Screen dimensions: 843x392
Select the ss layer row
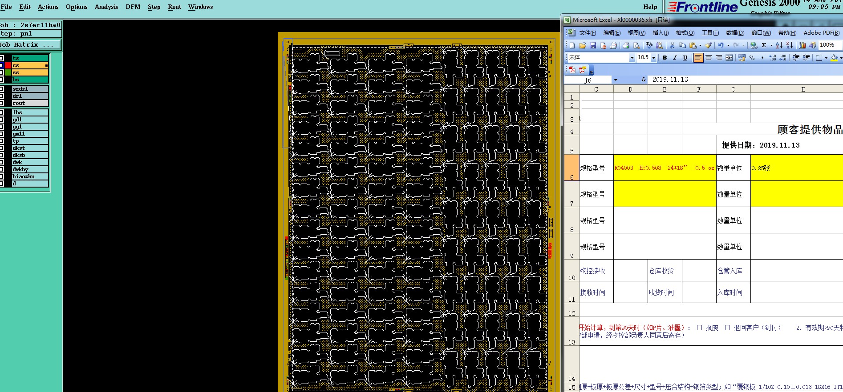(30, 72)
